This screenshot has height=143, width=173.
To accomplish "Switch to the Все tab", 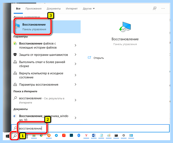I will 18,9.
